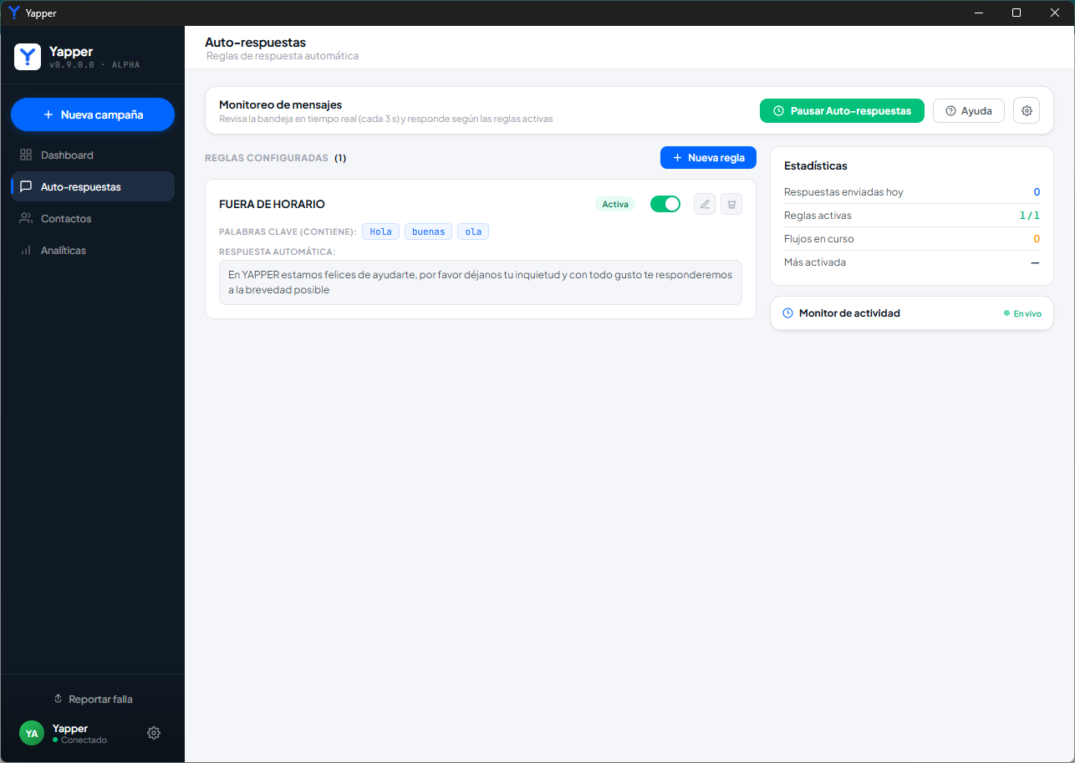
Task: Create a Nueva campaña
Action: tap(93, 114)
